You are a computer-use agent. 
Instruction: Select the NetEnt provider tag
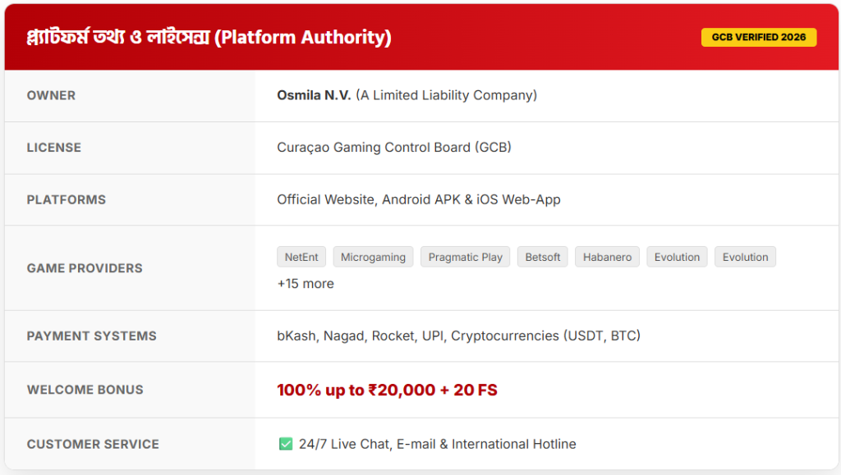pos(301,257)
